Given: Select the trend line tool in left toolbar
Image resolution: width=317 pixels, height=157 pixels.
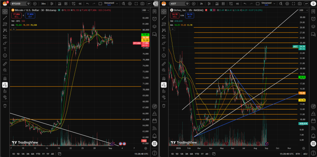Looking at the screenshot, I should coord(5,18).
